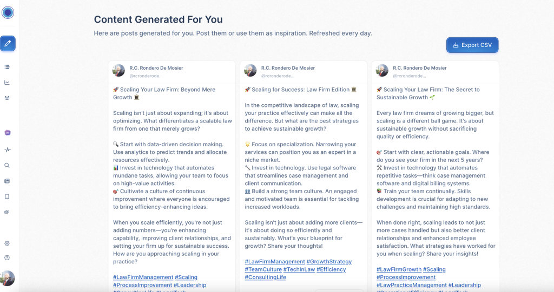This screenshot has width=554, height=292.
Task: Open the analytics line chart icon
Action: 7,83
